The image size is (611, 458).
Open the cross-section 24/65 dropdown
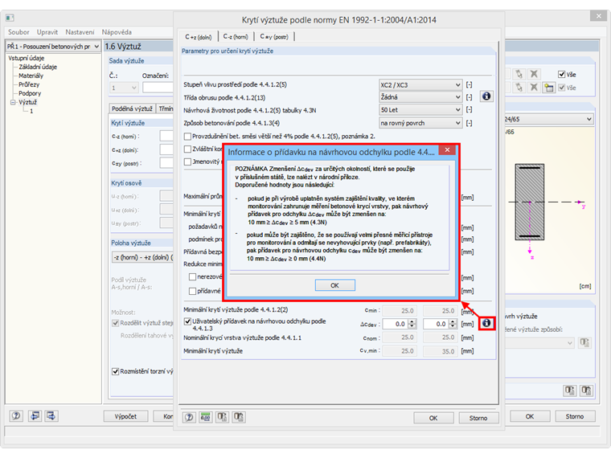(549, 119)
